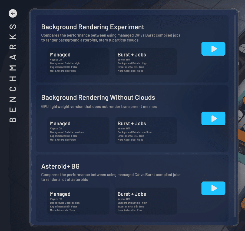Click 'More Asteroids: True' in Asteroid+ Managed card

pyautogui.click(x=62, y=210)
